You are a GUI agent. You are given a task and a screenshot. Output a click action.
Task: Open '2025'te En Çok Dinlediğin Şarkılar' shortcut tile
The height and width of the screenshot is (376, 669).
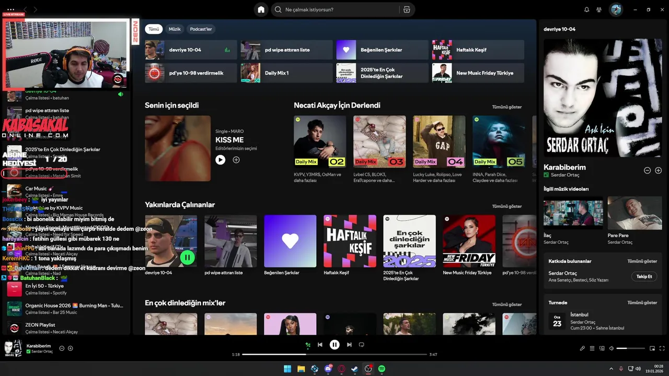point(382,73)
